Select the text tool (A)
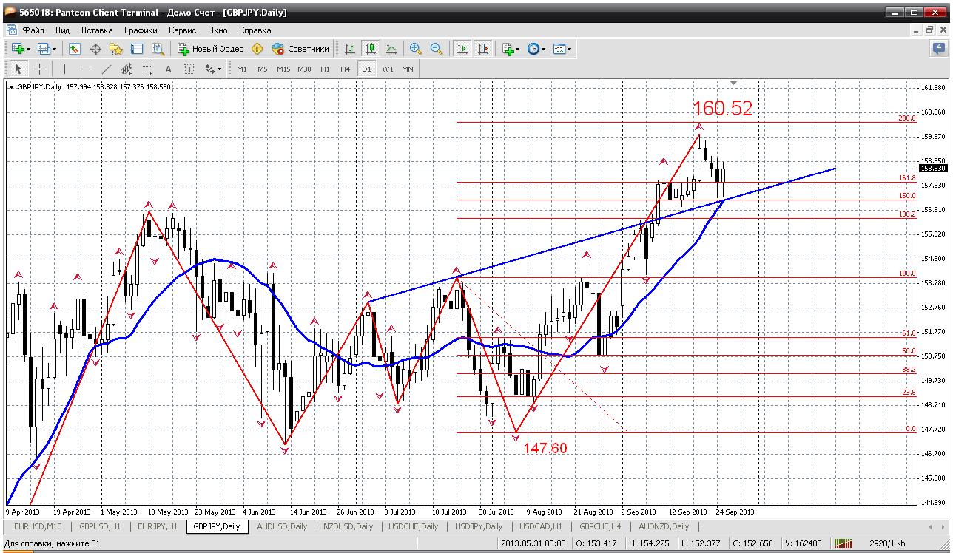This screenshot has height=553, width=953. coord(168,69)
